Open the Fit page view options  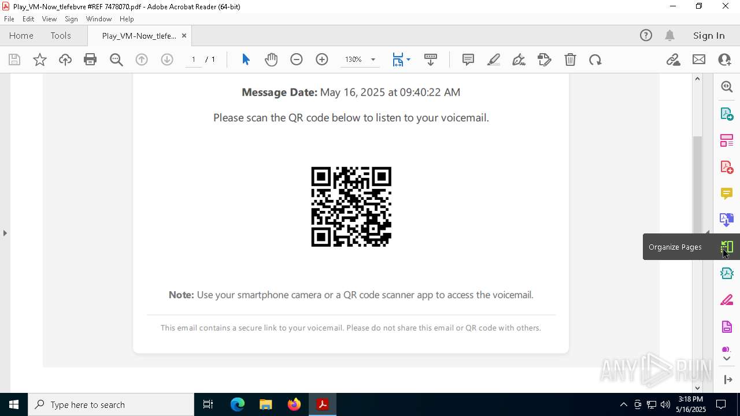click(x=401, y=60)
